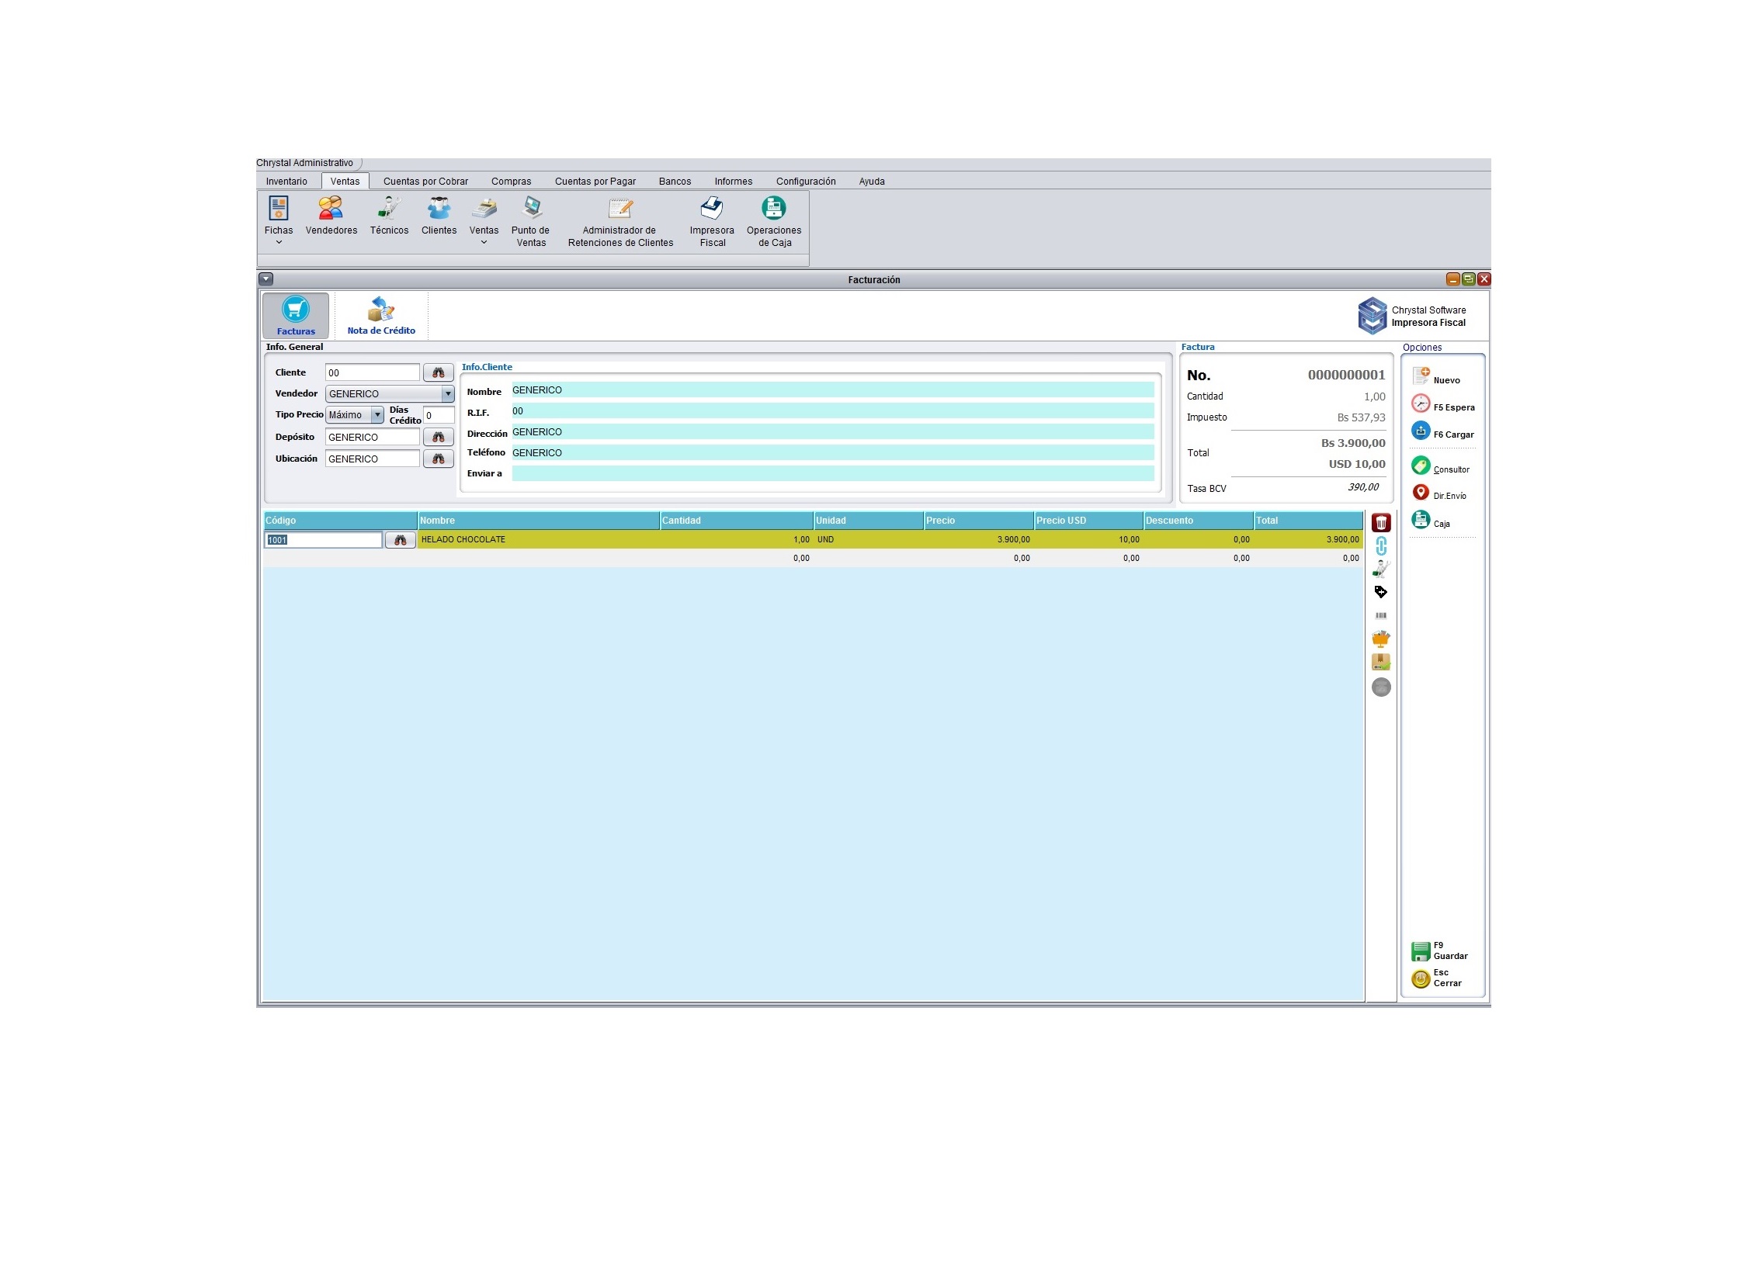
Task: Click the package box with checkmark icon
Action: click(x=1381, y=663)
